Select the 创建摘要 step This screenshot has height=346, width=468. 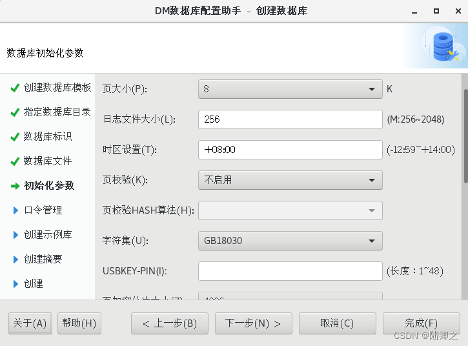[43, 259]
